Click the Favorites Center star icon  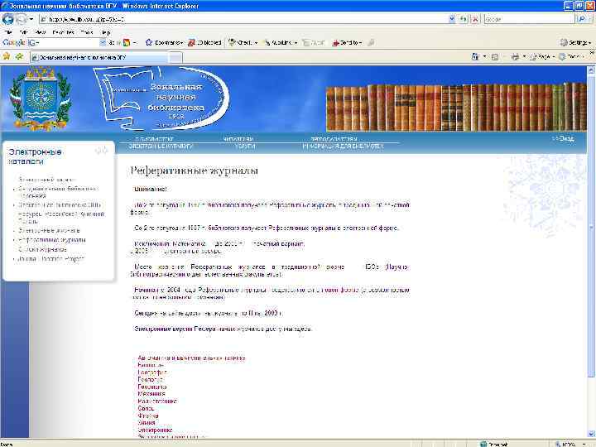click(7, 56)
